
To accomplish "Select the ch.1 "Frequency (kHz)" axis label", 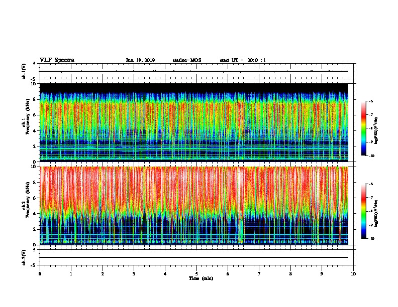I will coord(28,115).
